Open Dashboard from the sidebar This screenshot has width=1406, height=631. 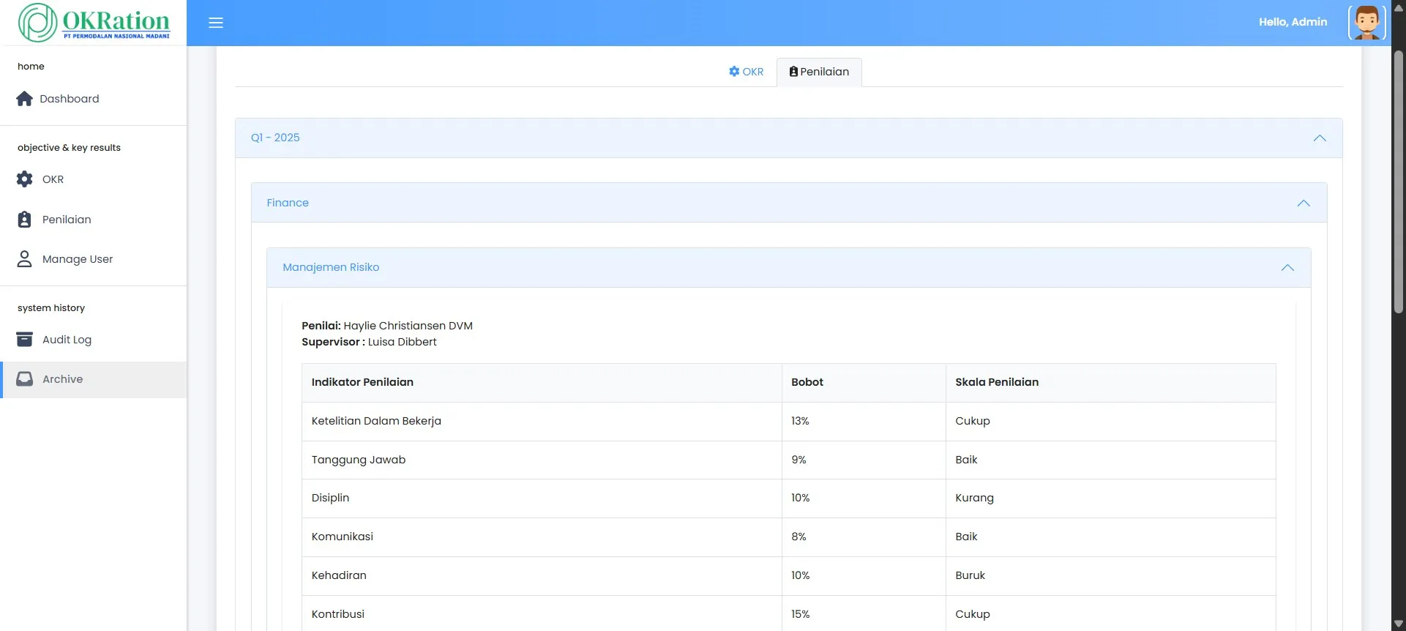[x=93, y=99]
